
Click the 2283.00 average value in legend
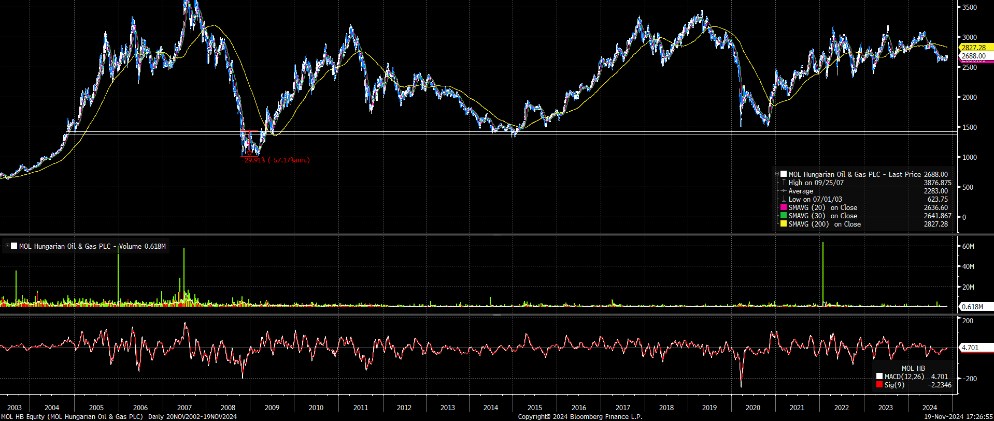click(936, 191)
